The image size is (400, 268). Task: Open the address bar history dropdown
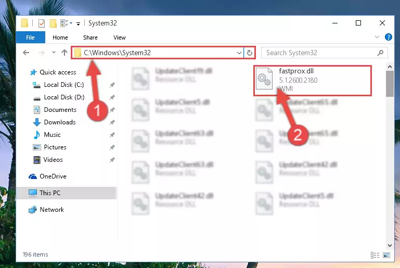(239, 53)
